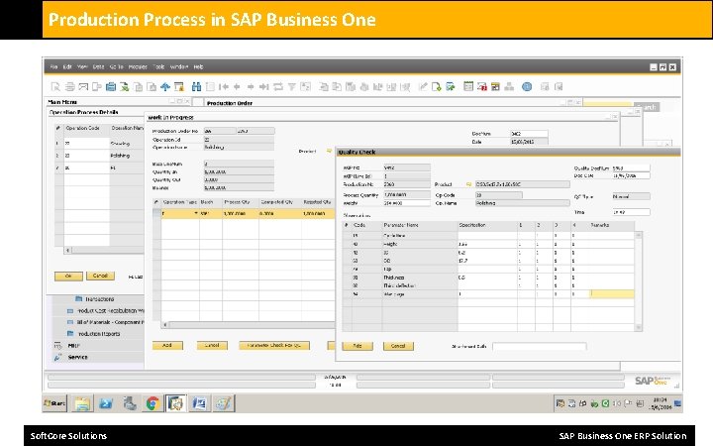Click the Form Settings pencil icon
The width and height of the screenshot is (713, 446).
pyautogui.click(x=423, y=86)
